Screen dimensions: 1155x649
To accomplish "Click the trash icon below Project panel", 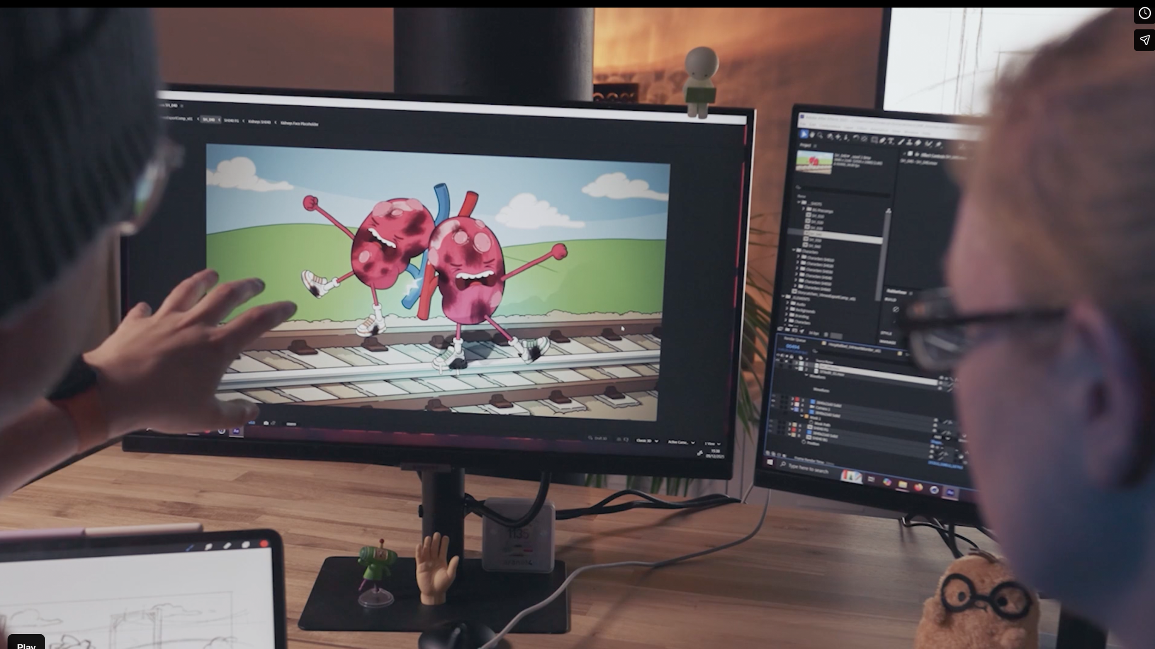I will [826, 335].
